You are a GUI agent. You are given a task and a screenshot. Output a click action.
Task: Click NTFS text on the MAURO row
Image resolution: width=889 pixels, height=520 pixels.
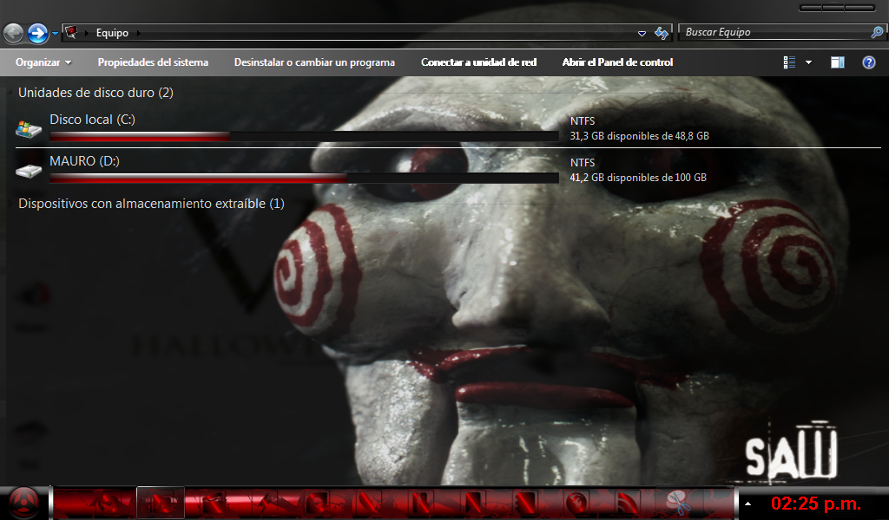[583, 162]
